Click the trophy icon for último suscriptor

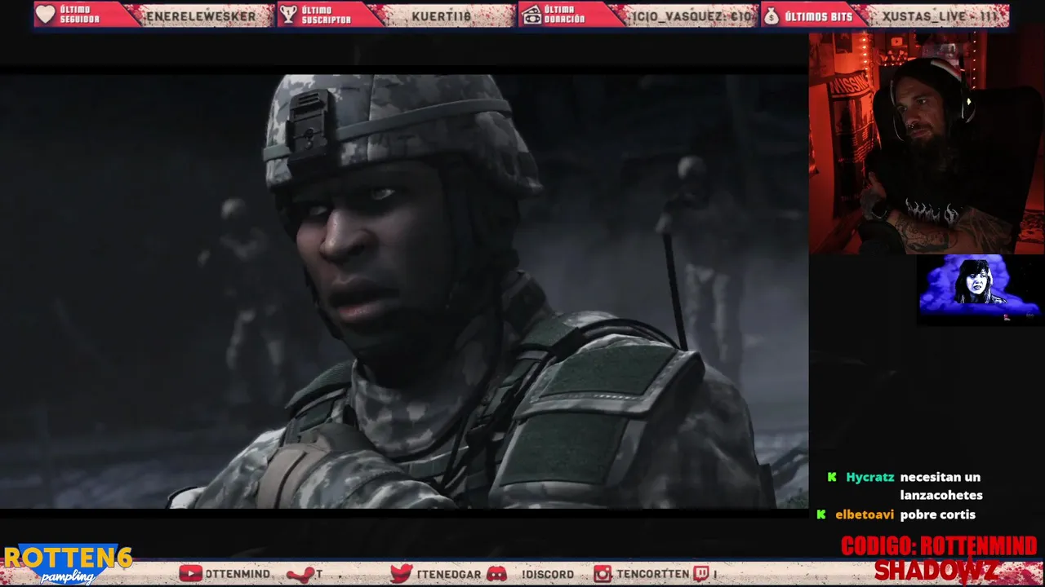point(288,15)
